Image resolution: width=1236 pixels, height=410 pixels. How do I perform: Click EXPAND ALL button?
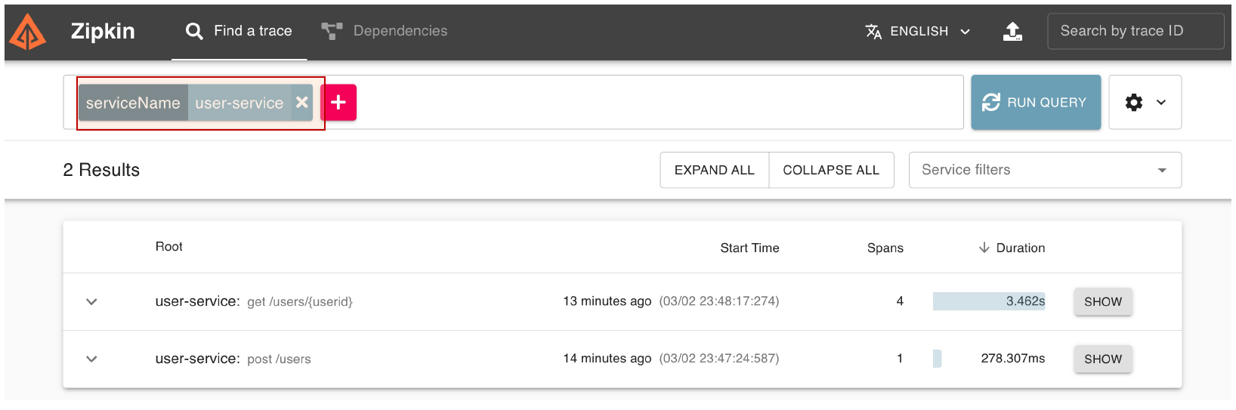click(x=715, y=170)
